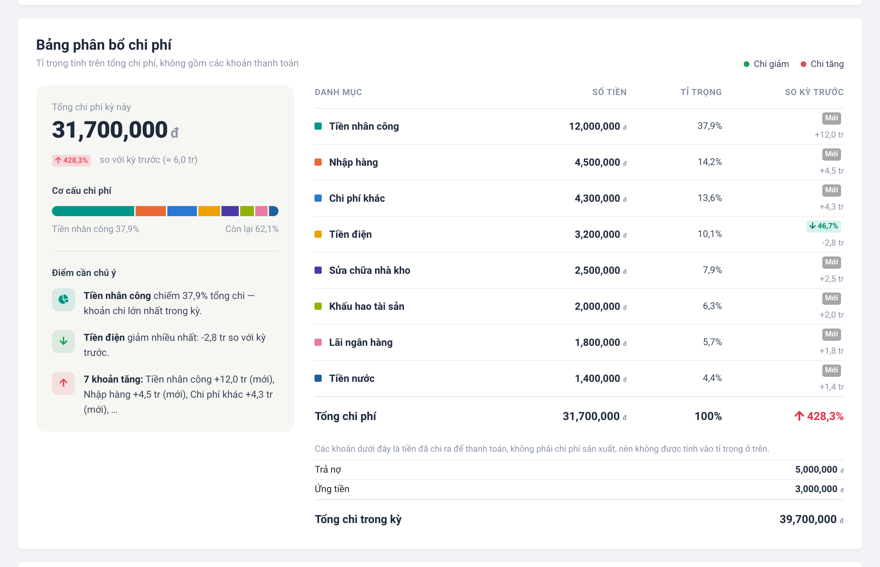The height and width of the screenshot is (567, 880).
Task: Click the teal segment of the Cơ cấu chi phí bar
Action: (x=93, y=211)
